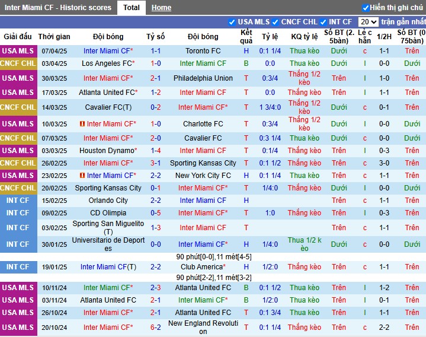Click red card icon on 10/03/25 row
Viewport: 426px width, 337px height.
[x=82, y=124]
